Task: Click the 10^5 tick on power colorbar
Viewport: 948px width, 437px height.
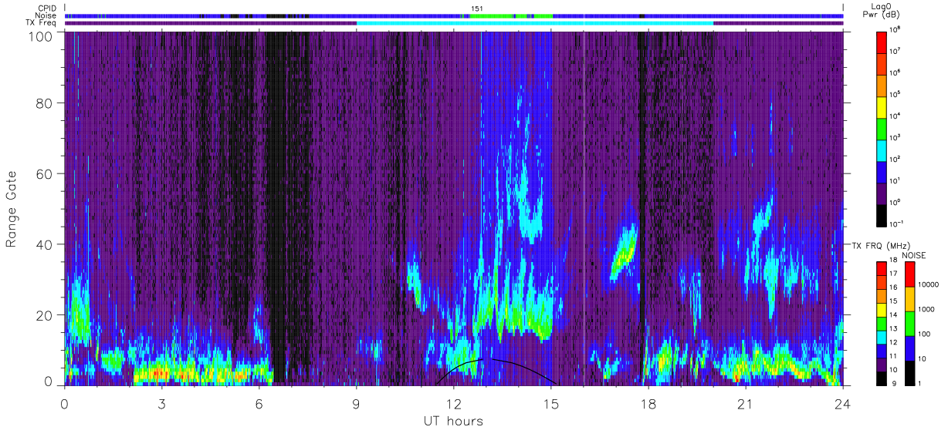Action: click(896, 93)
